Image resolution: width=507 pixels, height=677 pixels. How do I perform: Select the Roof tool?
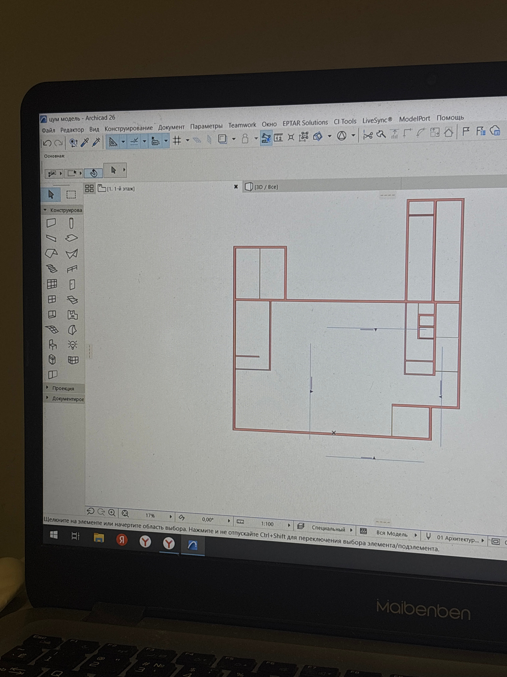pos(51,254)
